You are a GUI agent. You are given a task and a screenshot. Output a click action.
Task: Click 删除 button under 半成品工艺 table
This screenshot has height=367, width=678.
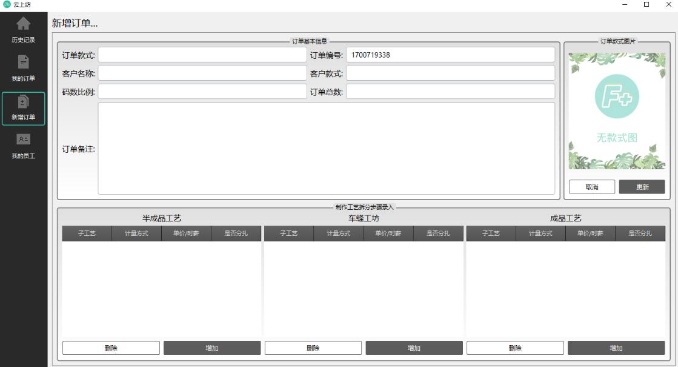click(x=111, y=348)
